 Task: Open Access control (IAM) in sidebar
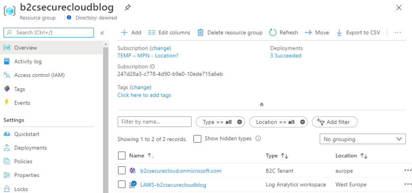39,75
